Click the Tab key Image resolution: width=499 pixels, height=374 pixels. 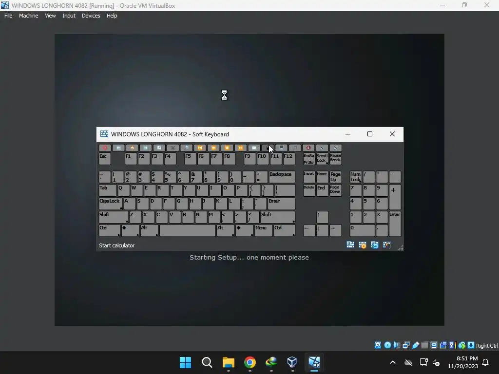click(x=108, y=190)
